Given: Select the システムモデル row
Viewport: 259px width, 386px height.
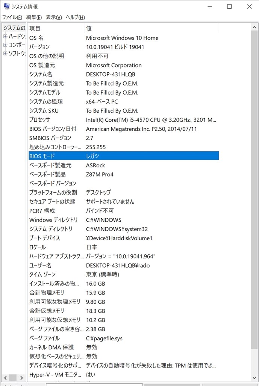Looking at the screenshot, I should [124, 93].
